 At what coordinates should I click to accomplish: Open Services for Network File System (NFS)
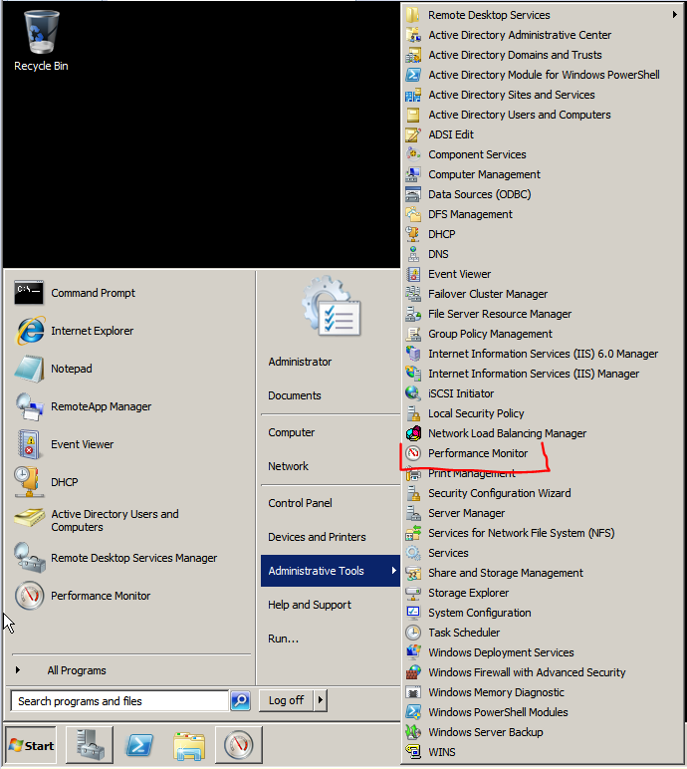click(x=522, y=533)
